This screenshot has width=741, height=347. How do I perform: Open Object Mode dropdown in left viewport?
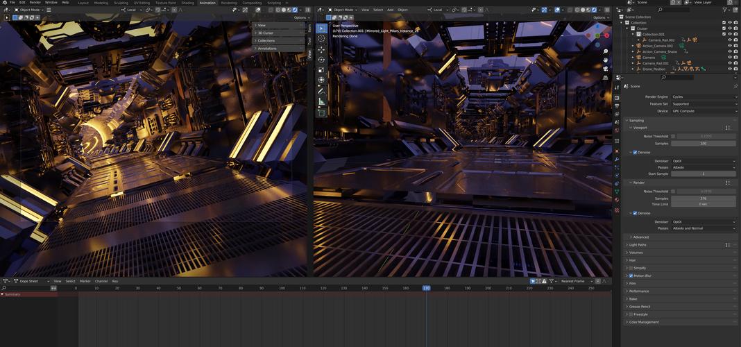coord(29,10)
